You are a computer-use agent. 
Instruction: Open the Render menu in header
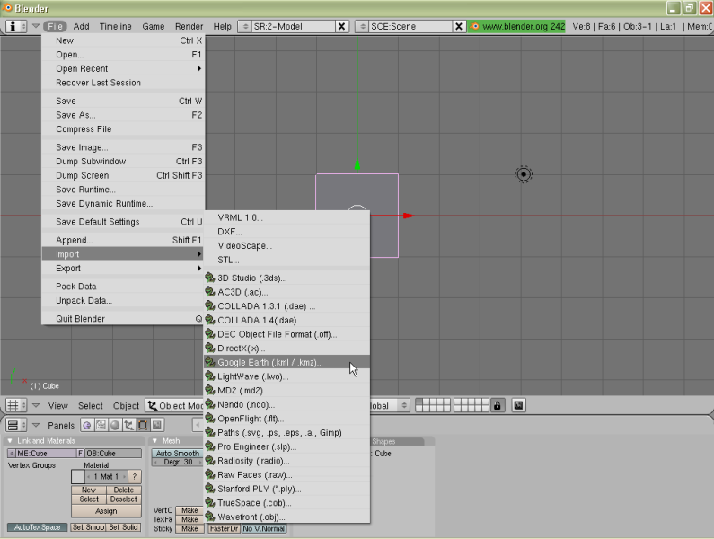point(189,26)
